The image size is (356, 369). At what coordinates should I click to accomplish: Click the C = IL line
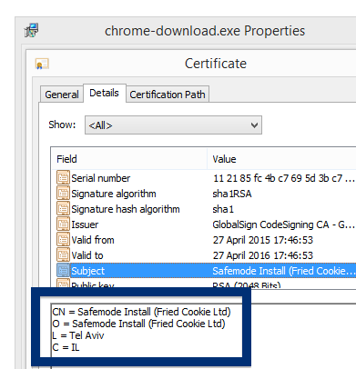[66, 347]
